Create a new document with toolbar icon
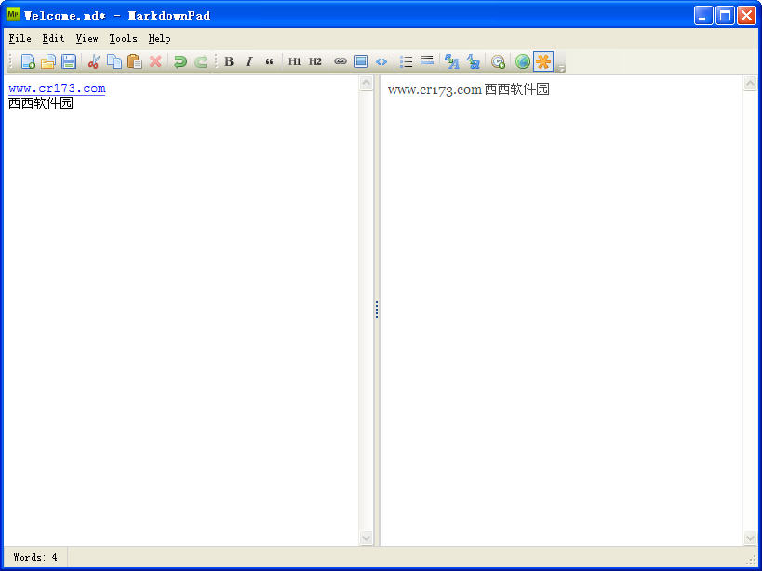The image size is (762, 571). click(28, 61)
